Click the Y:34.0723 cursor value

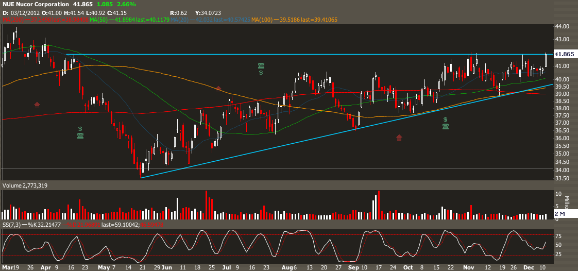coord(209,12)
